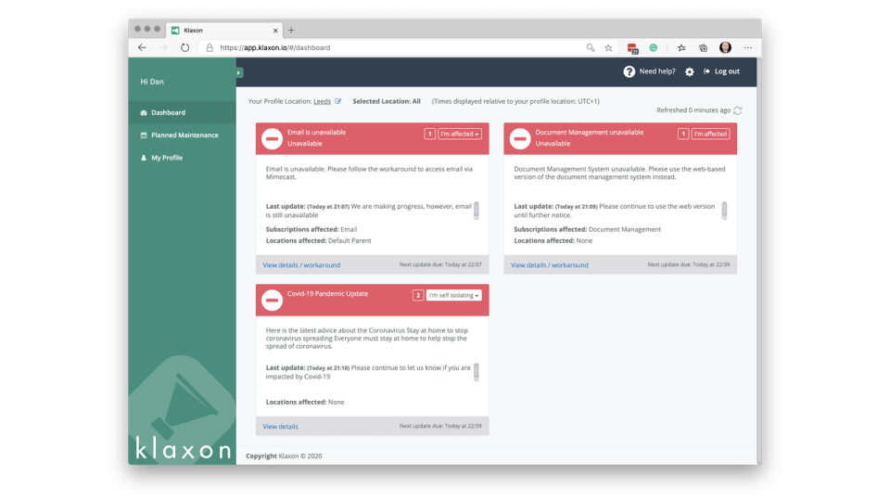890x501 pixels.
Task: Click the Klaxon tab title
Action: (193, 31)
